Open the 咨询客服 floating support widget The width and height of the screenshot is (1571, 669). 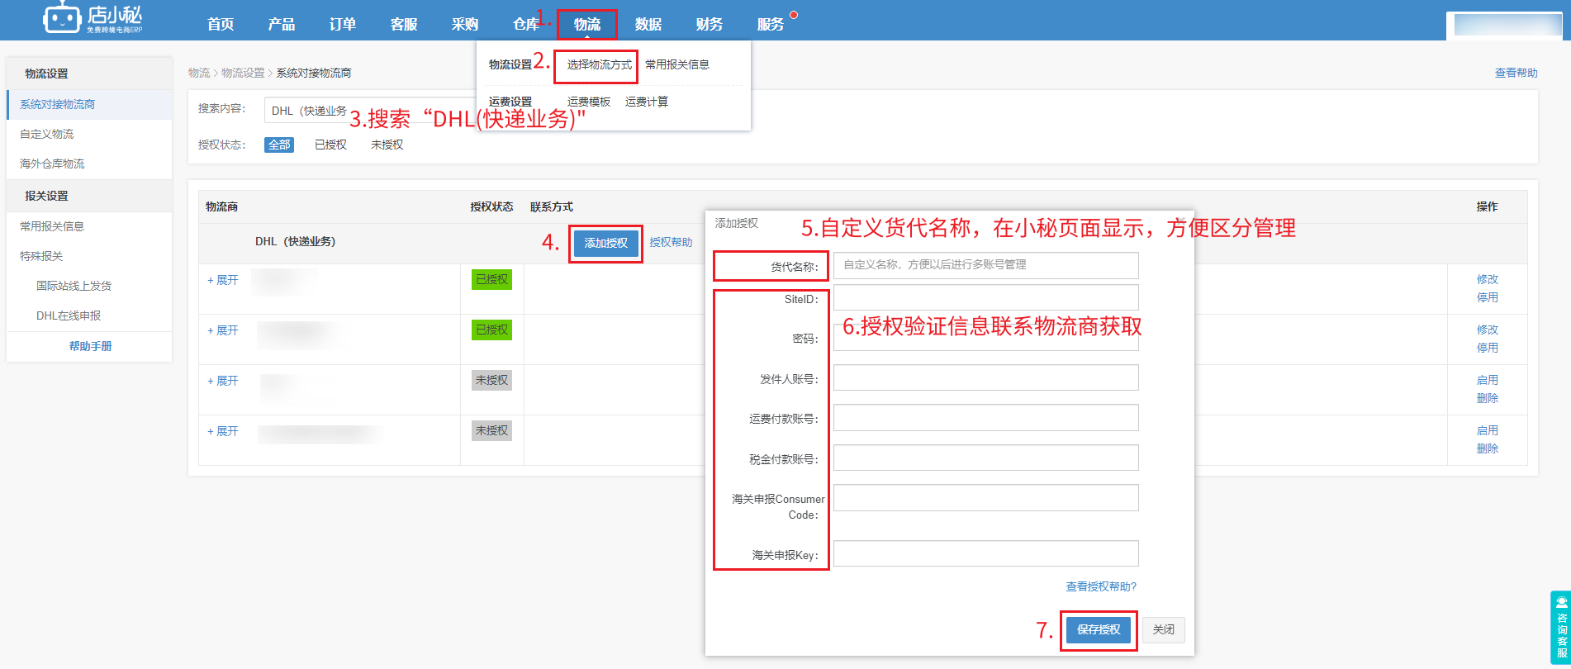1561,628
